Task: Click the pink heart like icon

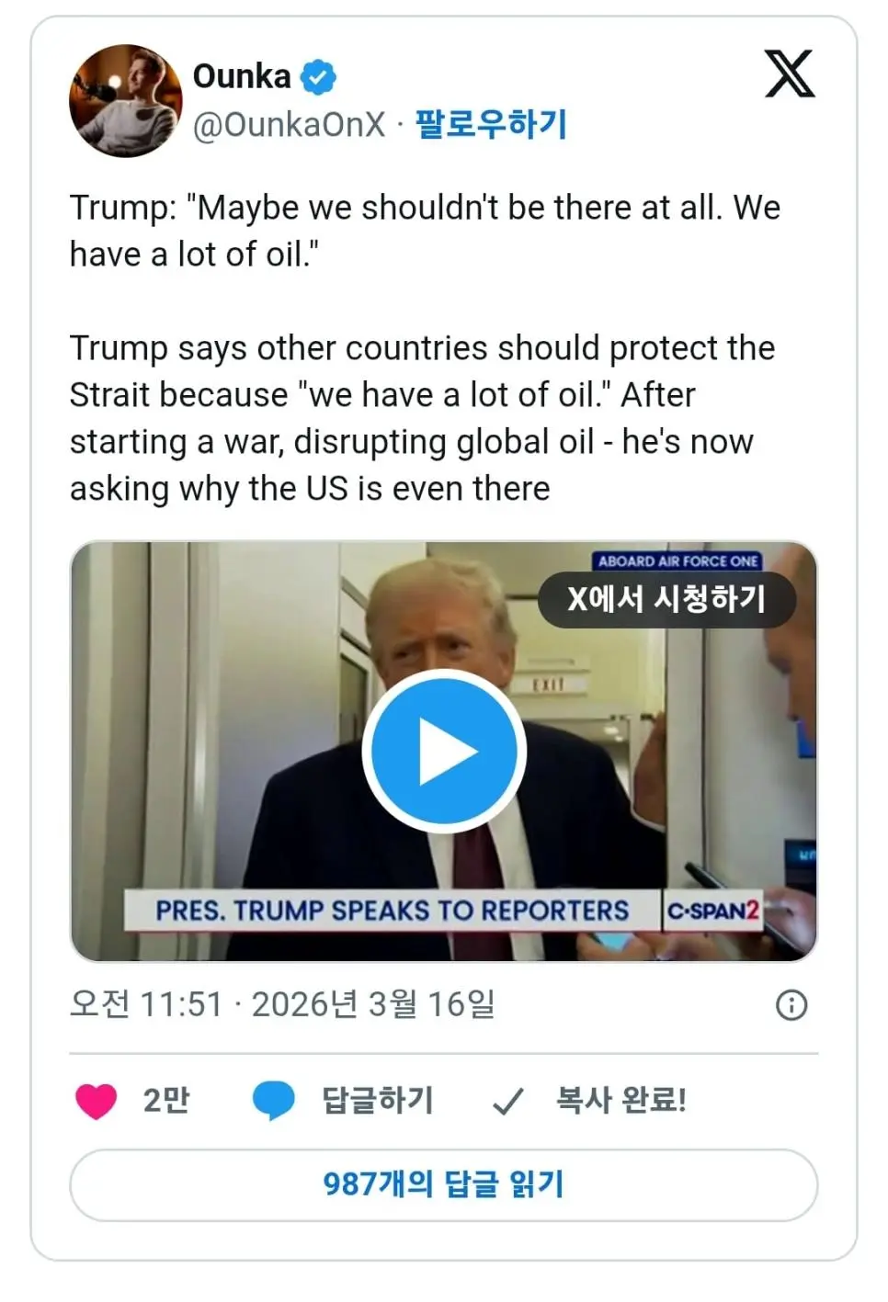Action: [96, 1101]
